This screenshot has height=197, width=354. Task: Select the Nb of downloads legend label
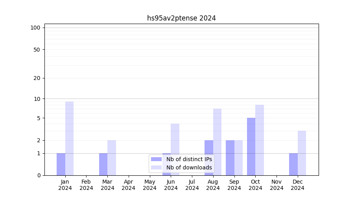click(189, 167)
